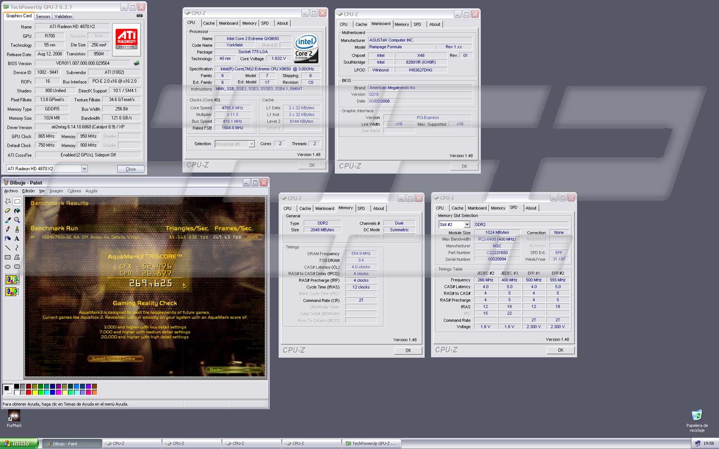Choose the Rounded Rectangle tool

[x=17, y=267]
